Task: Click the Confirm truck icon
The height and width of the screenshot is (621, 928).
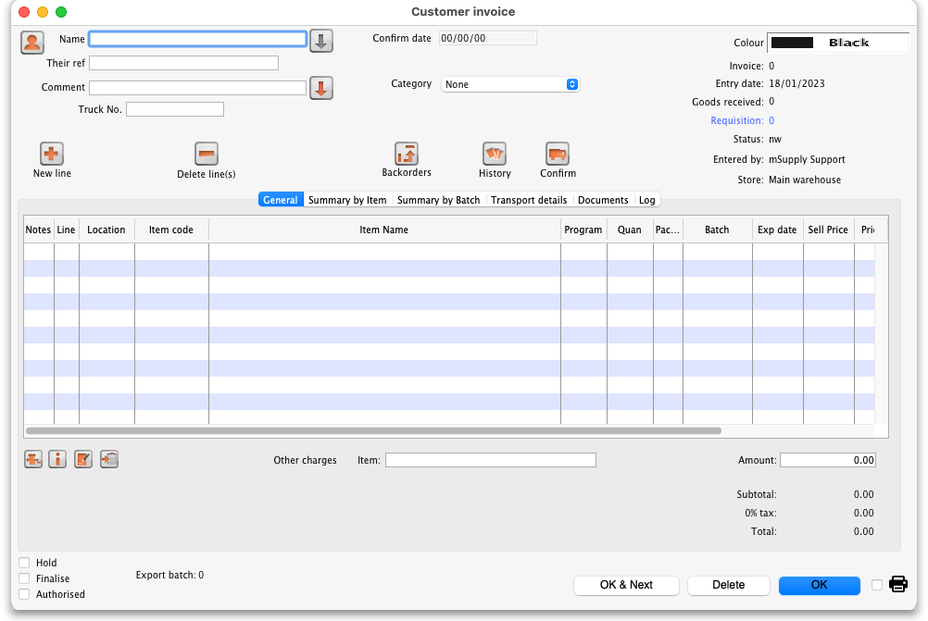Action: tap(558, 155)
